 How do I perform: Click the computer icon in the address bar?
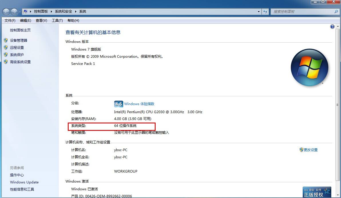point(25,11)
